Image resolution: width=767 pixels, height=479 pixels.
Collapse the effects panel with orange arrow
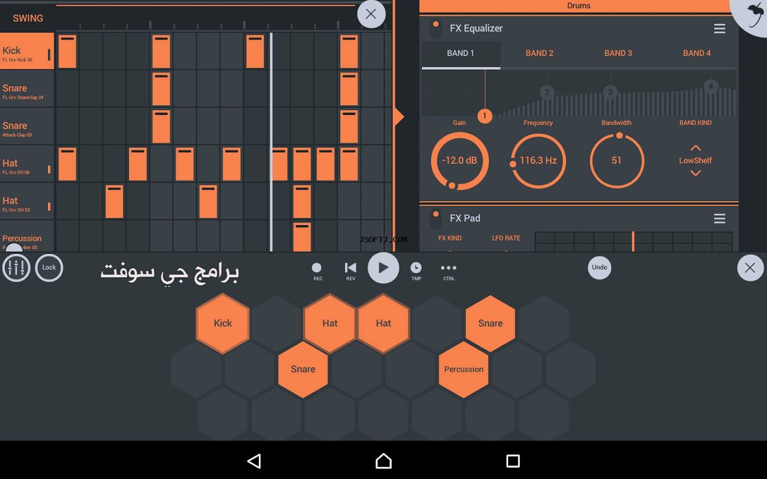click(398, 117)
